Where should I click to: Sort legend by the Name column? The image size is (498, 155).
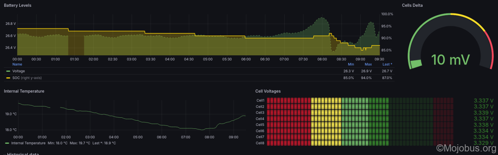[17, 64]
